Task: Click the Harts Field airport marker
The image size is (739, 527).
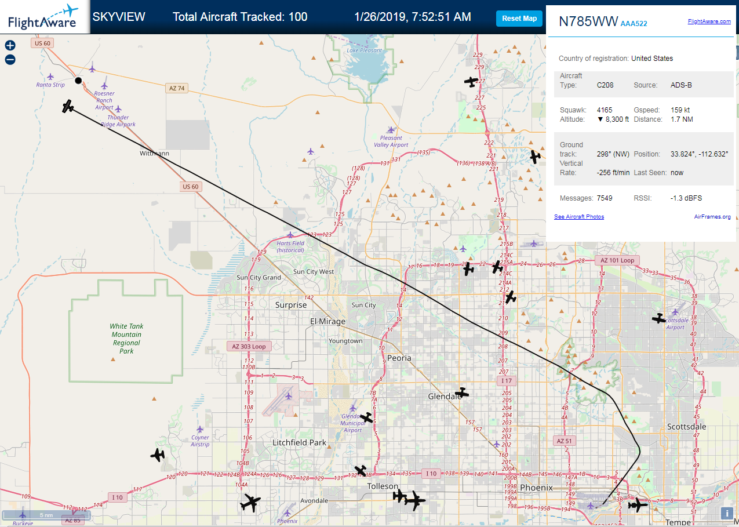Action: tap(290, 235)
